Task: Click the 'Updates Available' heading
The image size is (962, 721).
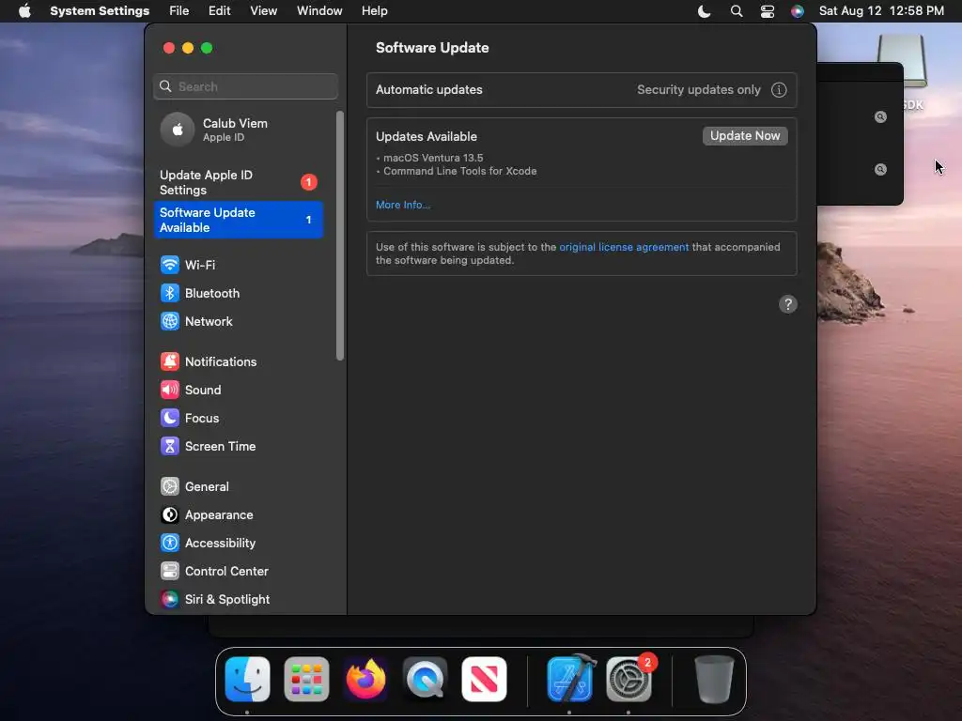Action: (426, 136)
